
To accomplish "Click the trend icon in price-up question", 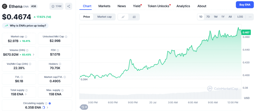I will click(6, 26).
